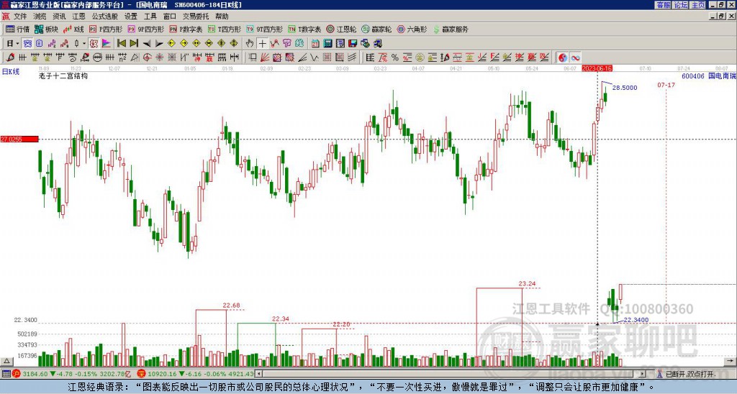Screen dimensions: 737x394
Task: Click the 客服 customer service button
Action: pos(663,5)
